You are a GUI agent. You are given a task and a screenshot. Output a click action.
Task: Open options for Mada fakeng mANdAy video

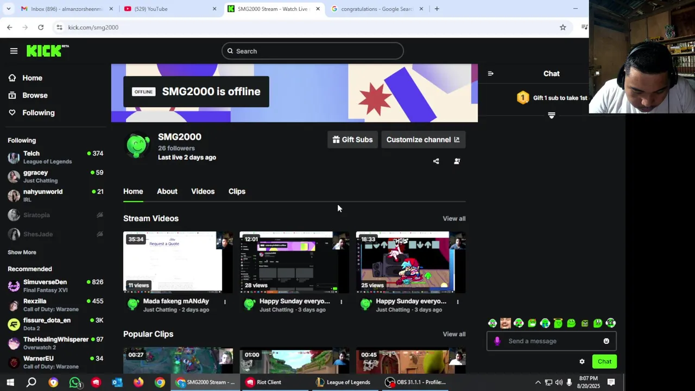pyautogui.click(x=225, y=302)
